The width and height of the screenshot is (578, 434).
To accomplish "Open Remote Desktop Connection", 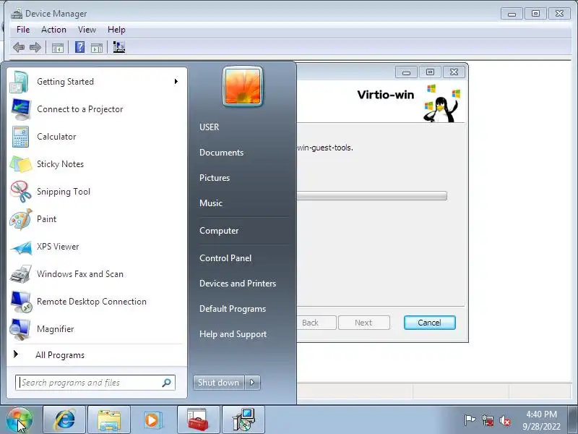I will (97, 301).
